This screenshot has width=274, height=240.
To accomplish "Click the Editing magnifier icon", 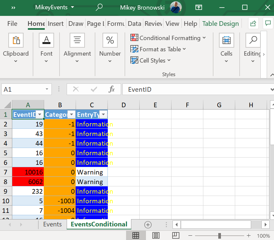I will tap(253, 40).
